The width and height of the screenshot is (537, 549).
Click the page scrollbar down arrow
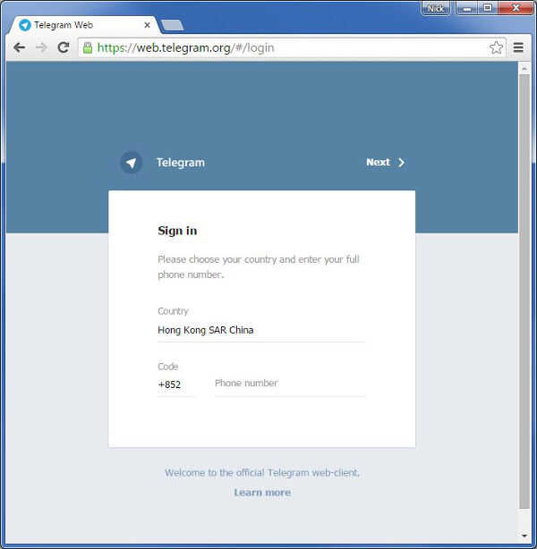coord(524,536)
